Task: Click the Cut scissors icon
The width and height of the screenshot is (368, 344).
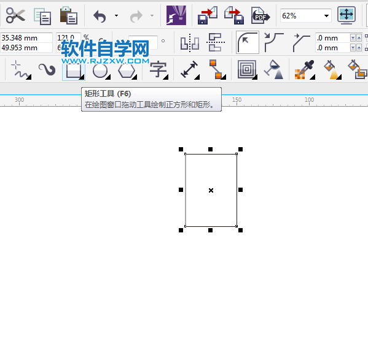Action: 15,15
